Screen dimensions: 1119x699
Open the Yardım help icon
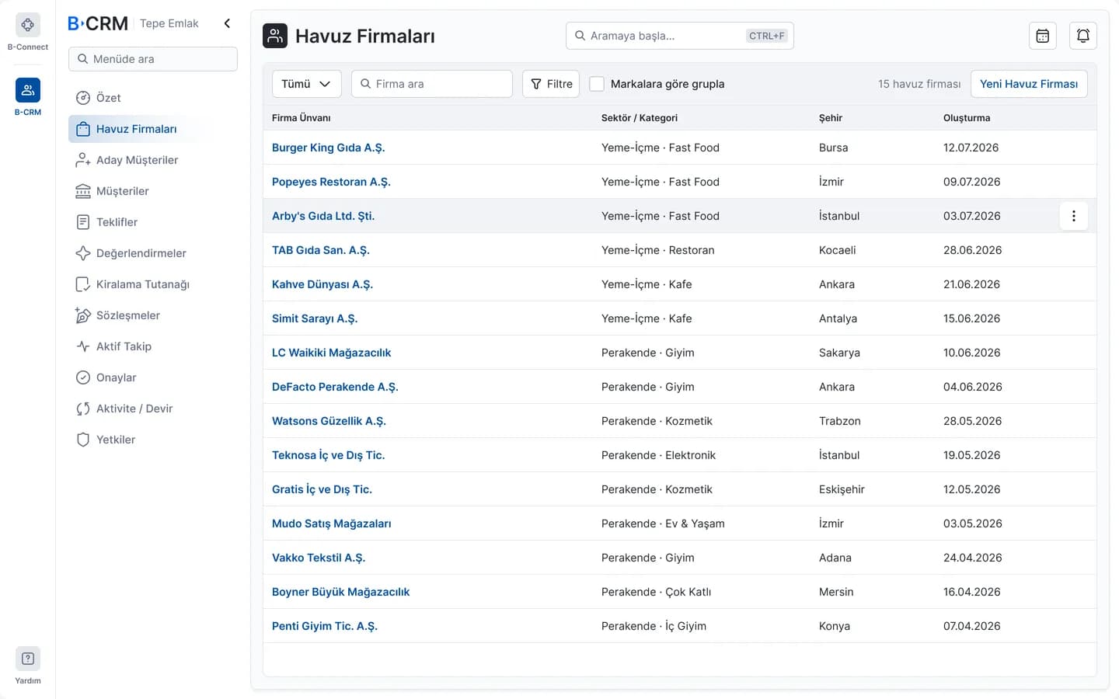tap(28, 659)
